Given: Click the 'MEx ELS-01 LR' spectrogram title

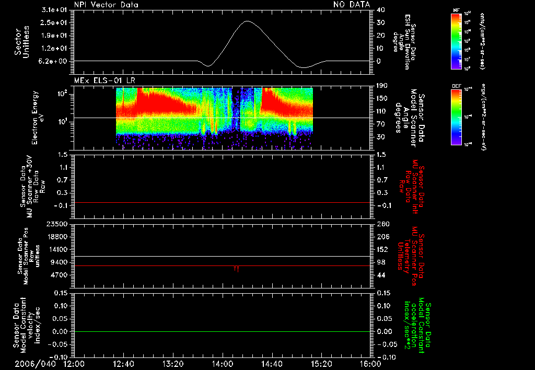Looking at the screenshot, I should tap(104, 81).
